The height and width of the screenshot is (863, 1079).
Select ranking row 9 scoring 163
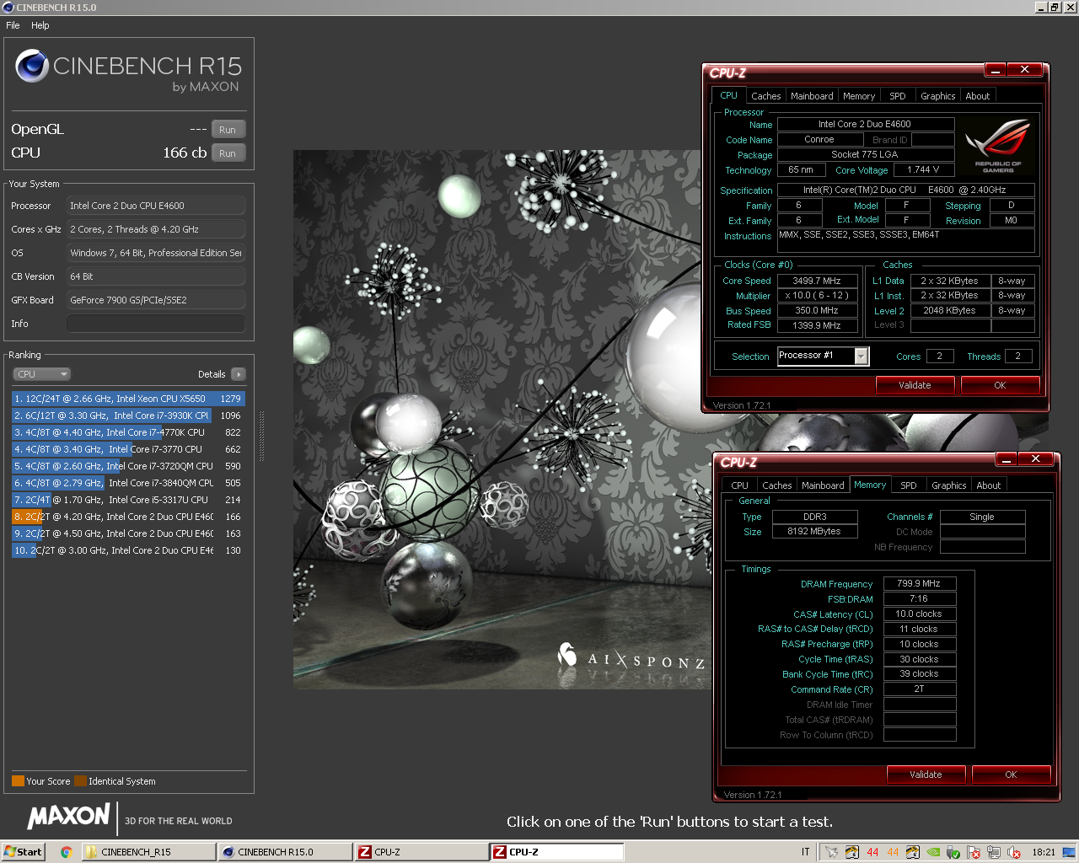tap(128, 533)
